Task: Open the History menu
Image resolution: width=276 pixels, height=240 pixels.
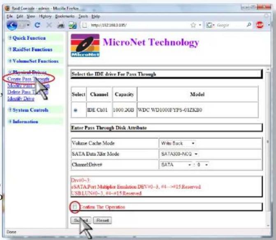Action: (x=45, y=16)
